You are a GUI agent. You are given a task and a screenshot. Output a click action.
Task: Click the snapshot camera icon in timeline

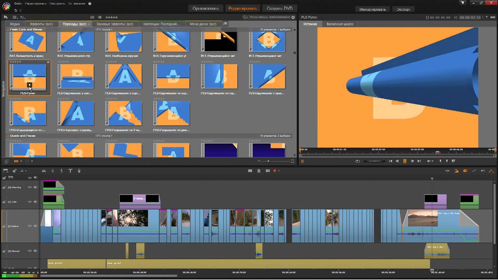(x=268, y=171)
